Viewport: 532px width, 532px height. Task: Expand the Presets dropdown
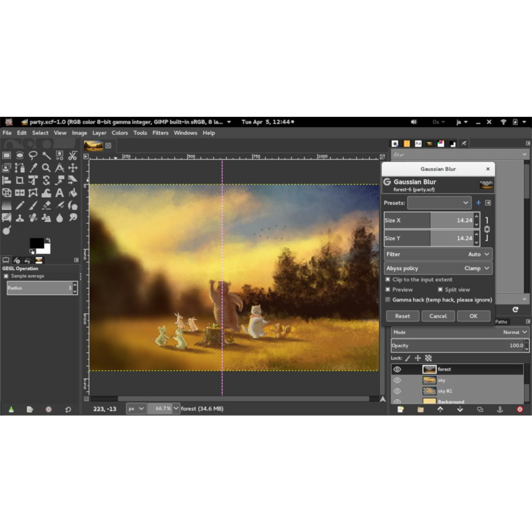(x=439, y=203)
